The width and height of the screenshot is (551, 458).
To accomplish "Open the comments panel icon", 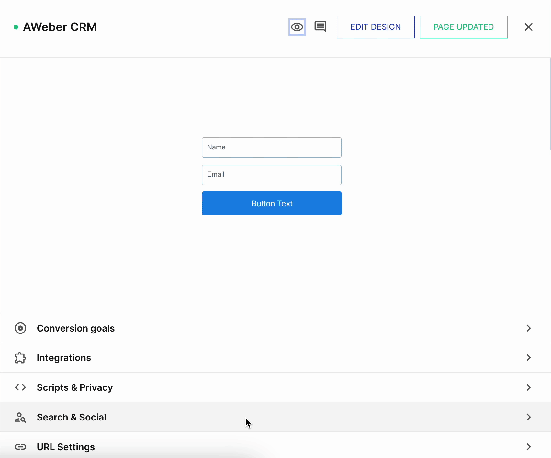I will pyautogui.click(x=320, y=27).
